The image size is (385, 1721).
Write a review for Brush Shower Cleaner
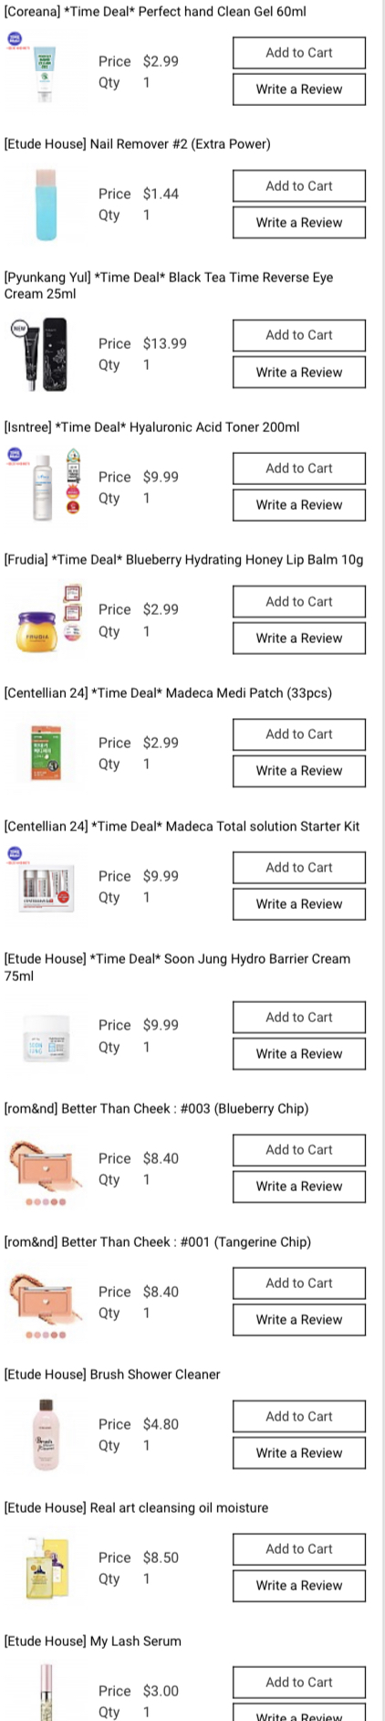[299, 1453]
